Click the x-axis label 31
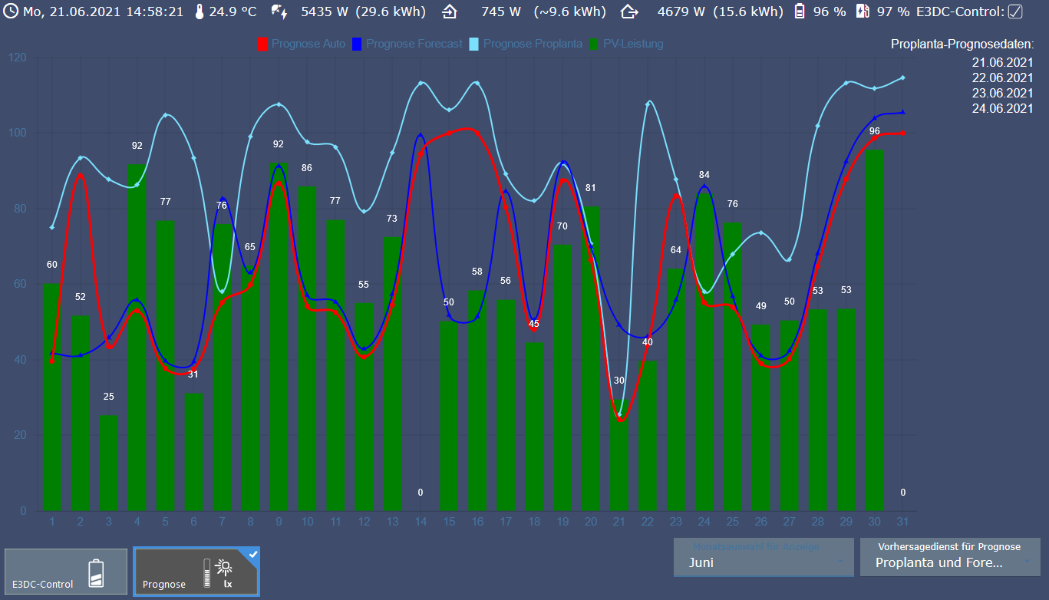1049x600 pixels. (902, 523)
